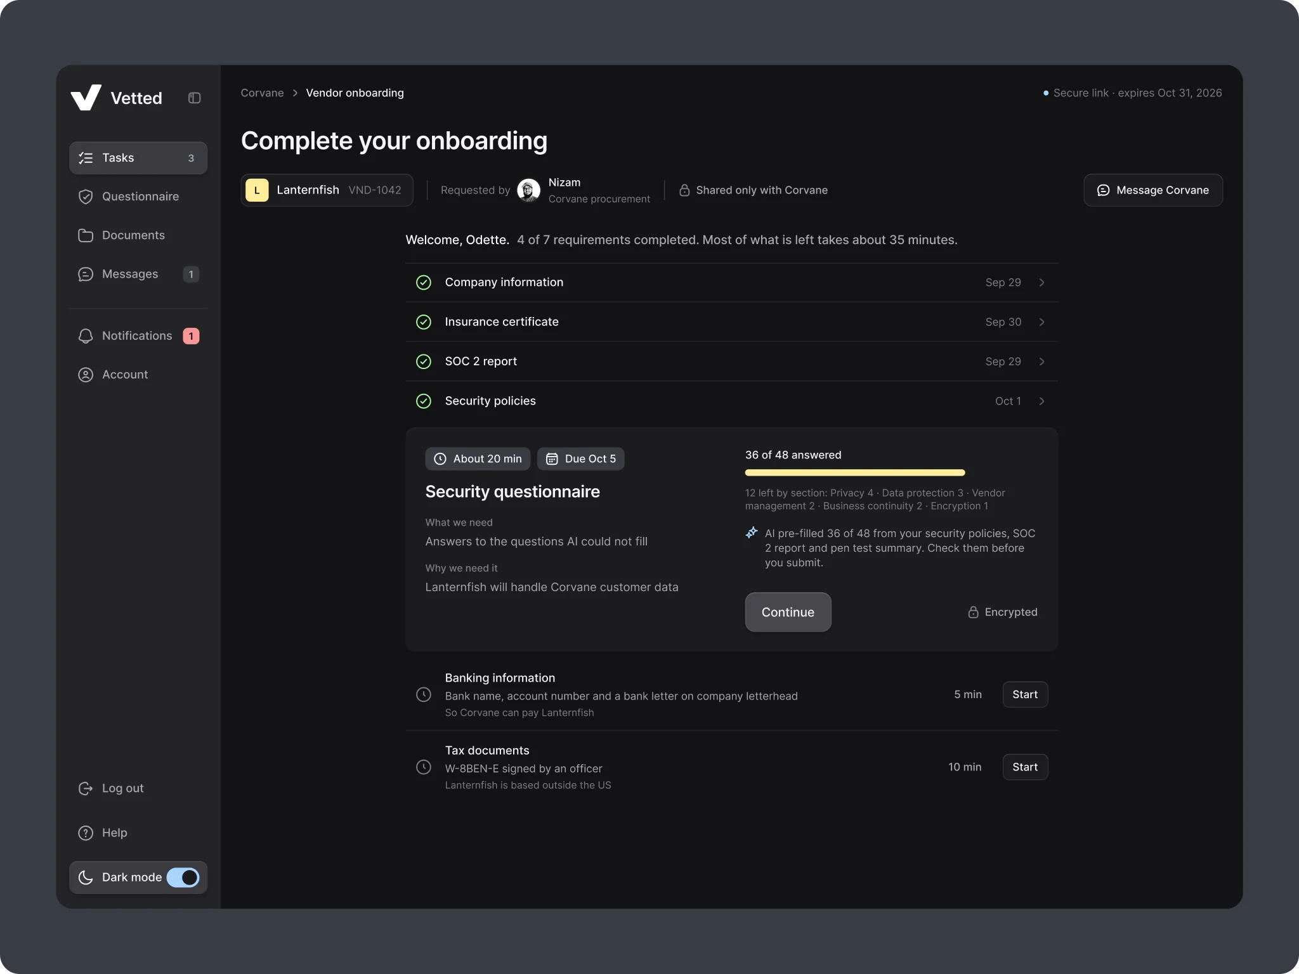
Task: Open Account in sidebar
Action: click(138, 375)
